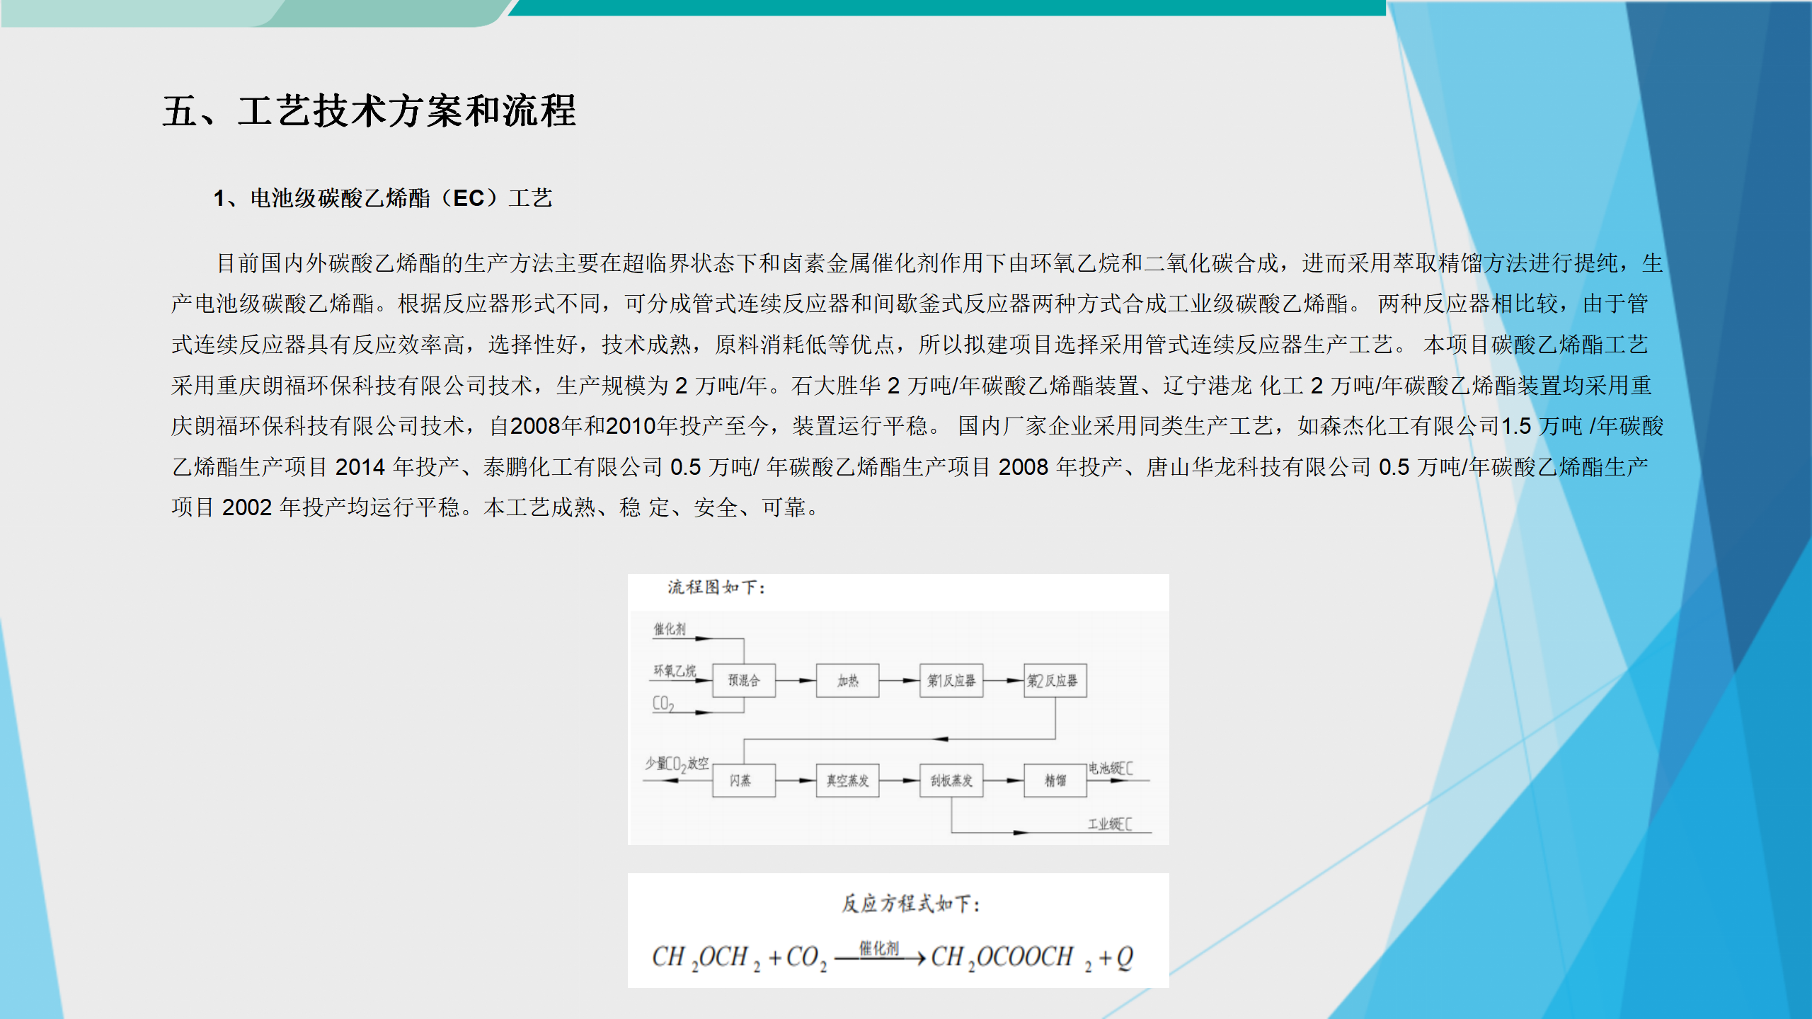Select the 刮板蒸发 flowchart box

tap(951, 781)
